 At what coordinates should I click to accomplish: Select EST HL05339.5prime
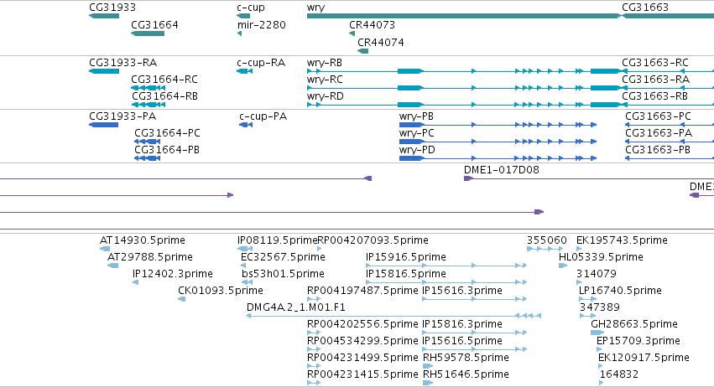[601, 257]
